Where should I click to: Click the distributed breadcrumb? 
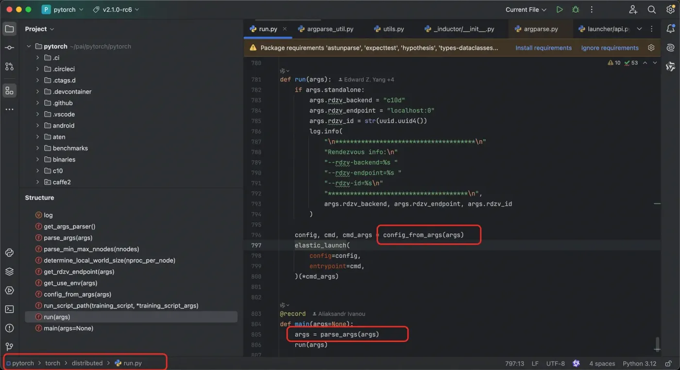click(x=87, y=363)
